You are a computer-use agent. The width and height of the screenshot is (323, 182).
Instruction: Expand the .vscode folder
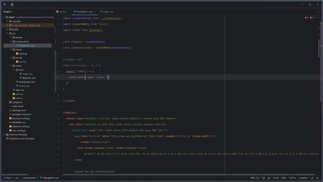tap(7, 21)
